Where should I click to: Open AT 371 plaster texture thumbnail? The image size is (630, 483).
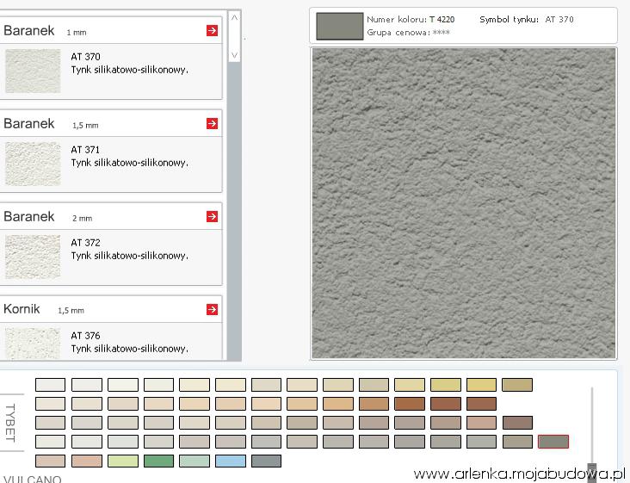(x=33, y=164)
